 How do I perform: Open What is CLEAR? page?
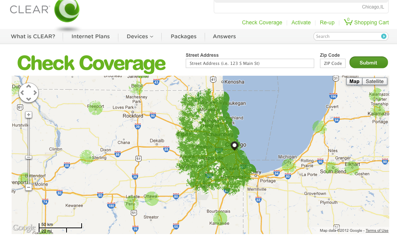pyautogui.click(x=33, y=36)
